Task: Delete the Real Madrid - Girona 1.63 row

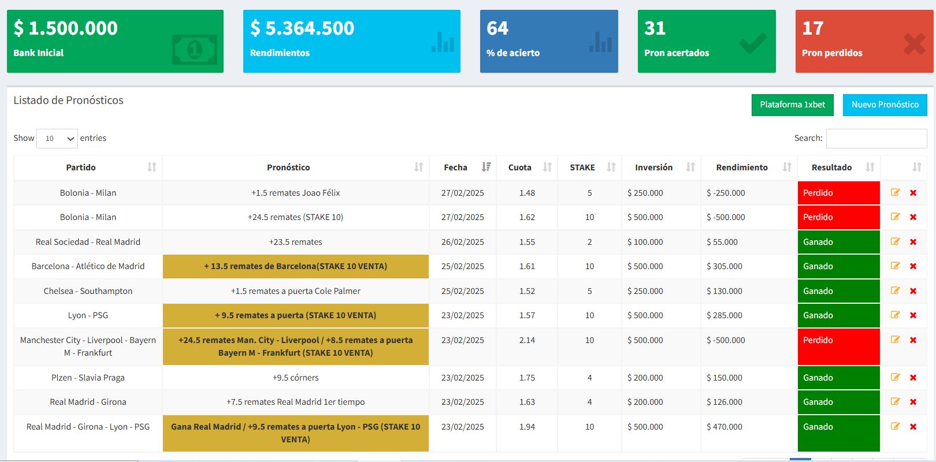Action: (913, 402)
